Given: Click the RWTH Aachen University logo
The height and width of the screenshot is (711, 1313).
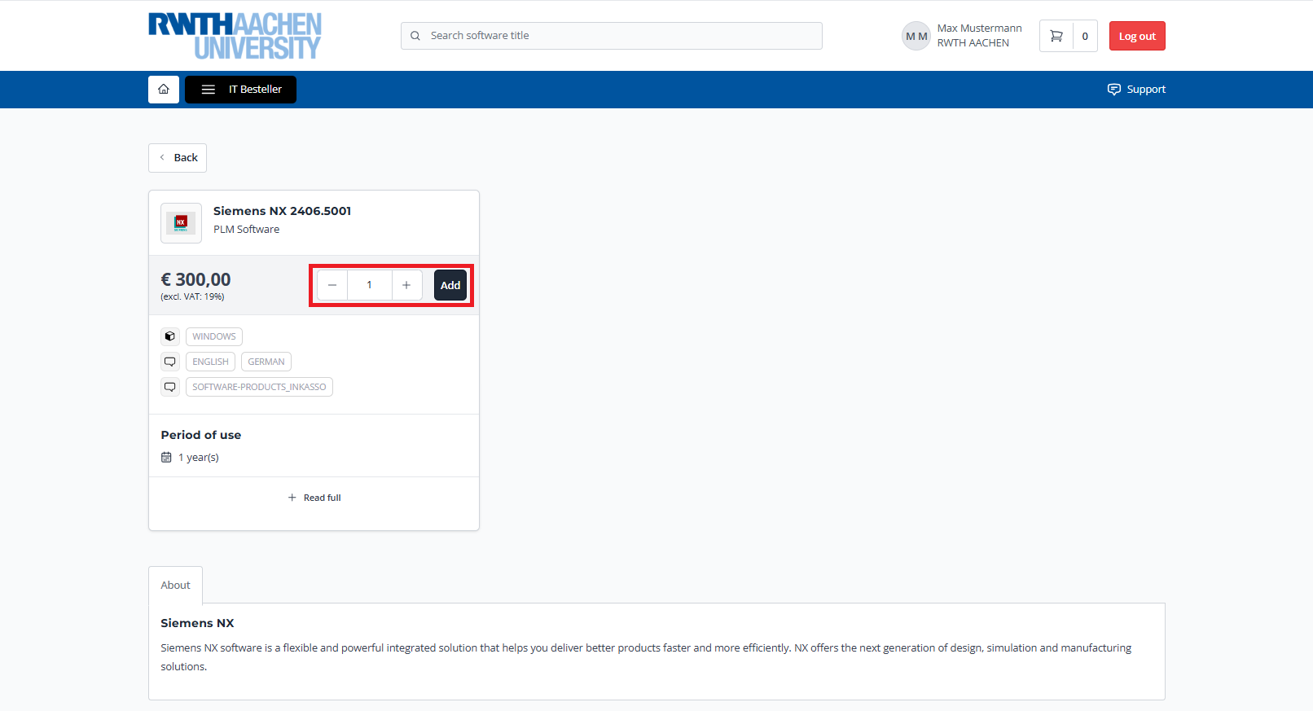Looking at the screenshot, I should click(235, 36).
